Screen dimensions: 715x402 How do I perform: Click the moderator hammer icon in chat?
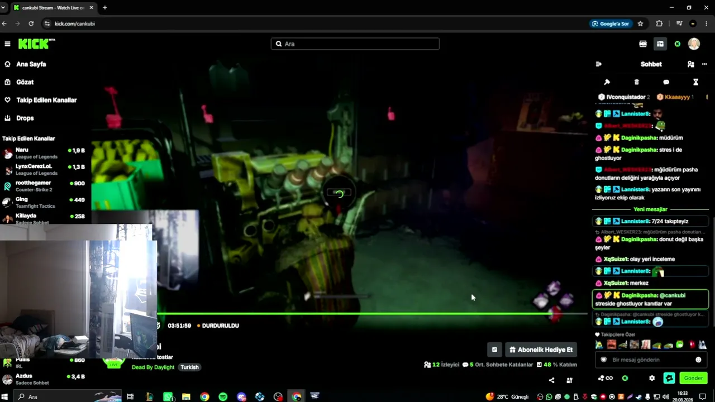(x=607, y=82)
